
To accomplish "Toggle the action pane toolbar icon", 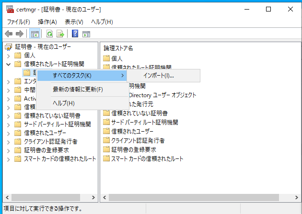I will coord(86,34).
